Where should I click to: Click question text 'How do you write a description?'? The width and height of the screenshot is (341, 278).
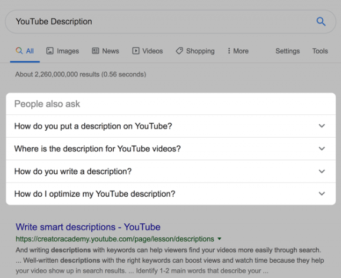point(73,171)
